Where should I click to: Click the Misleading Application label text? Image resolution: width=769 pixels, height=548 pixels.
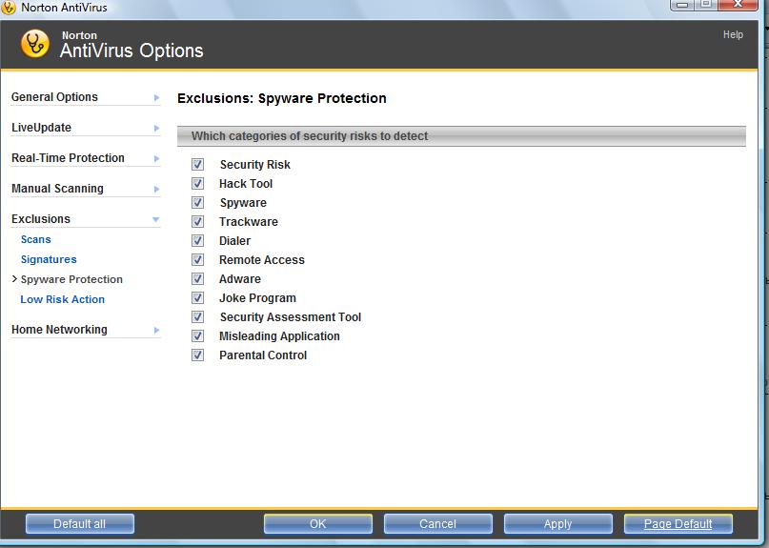click(279, 336)
